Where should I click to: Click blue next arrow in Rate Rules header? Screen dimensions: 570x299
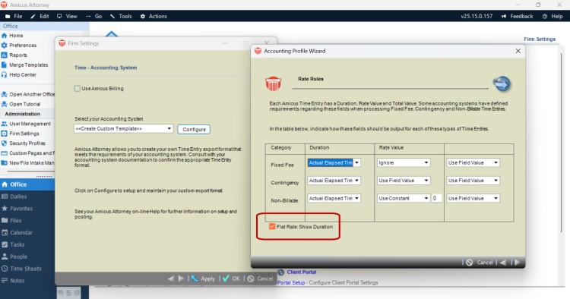502,83
